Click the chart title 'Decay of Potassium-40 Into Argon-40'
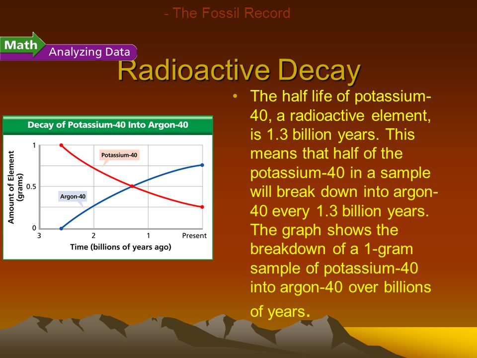 108,125
